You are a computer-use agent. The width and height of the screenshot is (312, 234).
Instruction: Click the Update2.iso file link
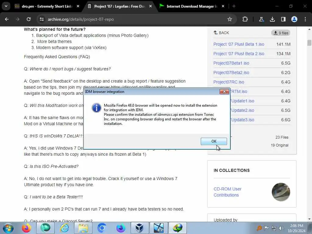[x=242, y=110]
